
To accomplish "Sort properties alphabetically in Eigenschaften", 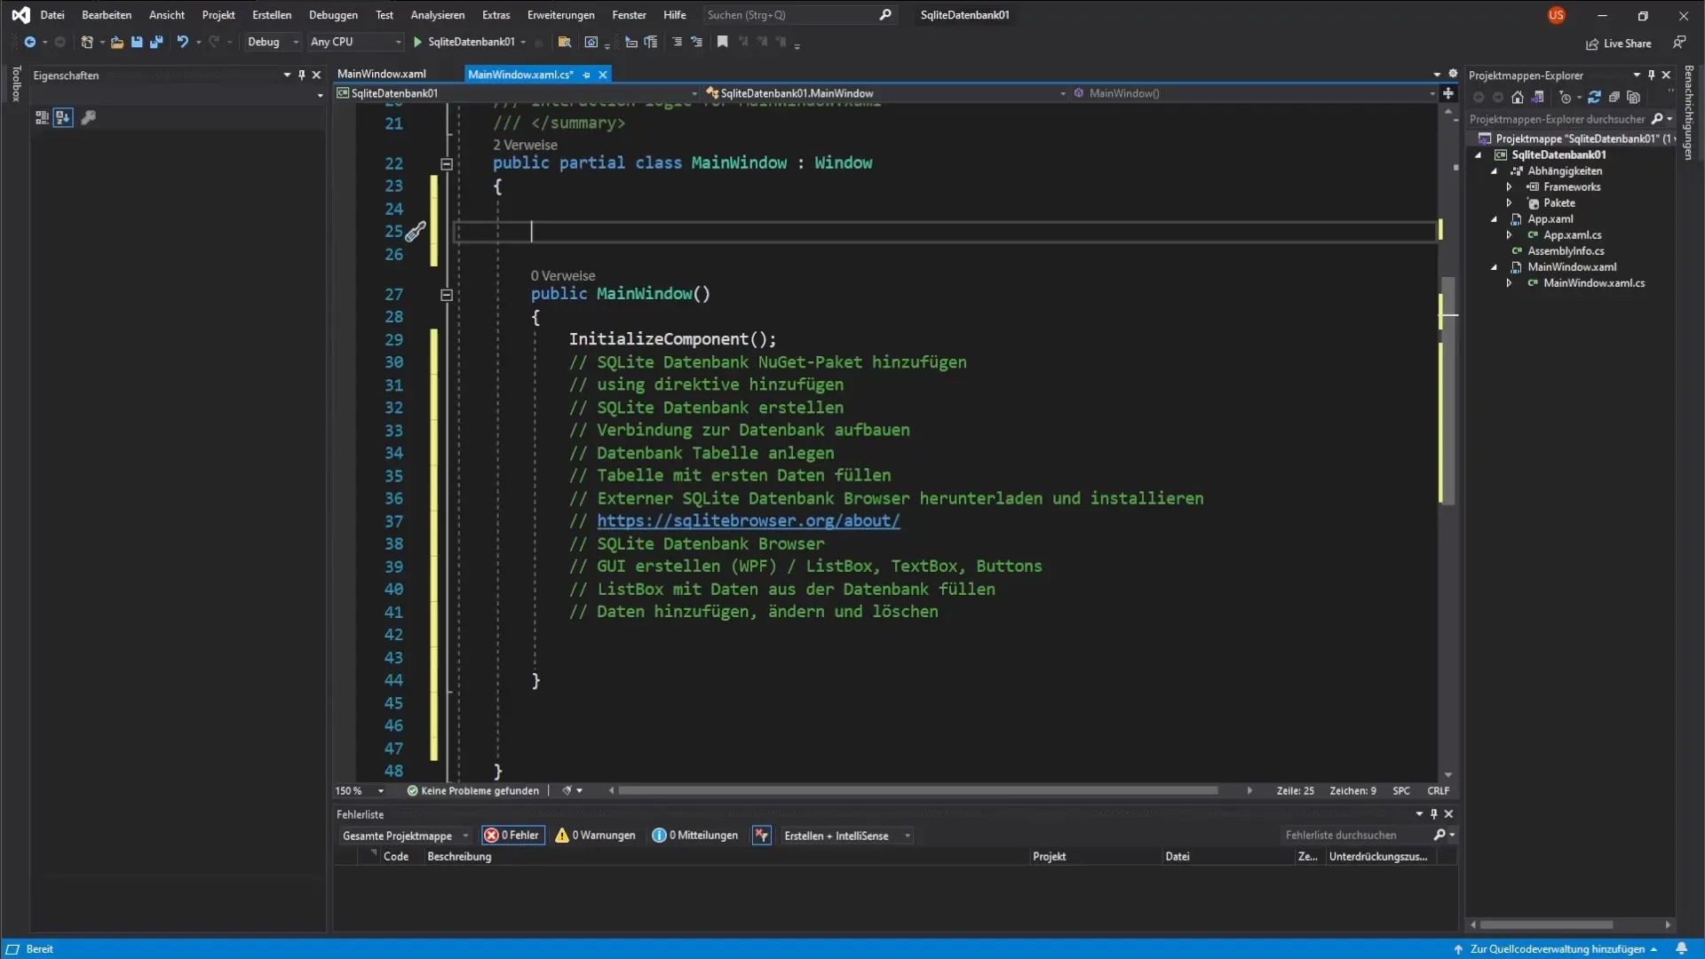I will click(62, 117).
